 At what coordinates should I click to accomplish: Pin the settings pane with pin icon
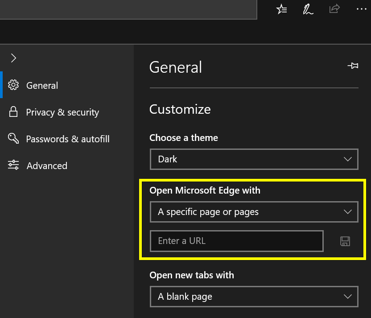click(x=353, y=66)
